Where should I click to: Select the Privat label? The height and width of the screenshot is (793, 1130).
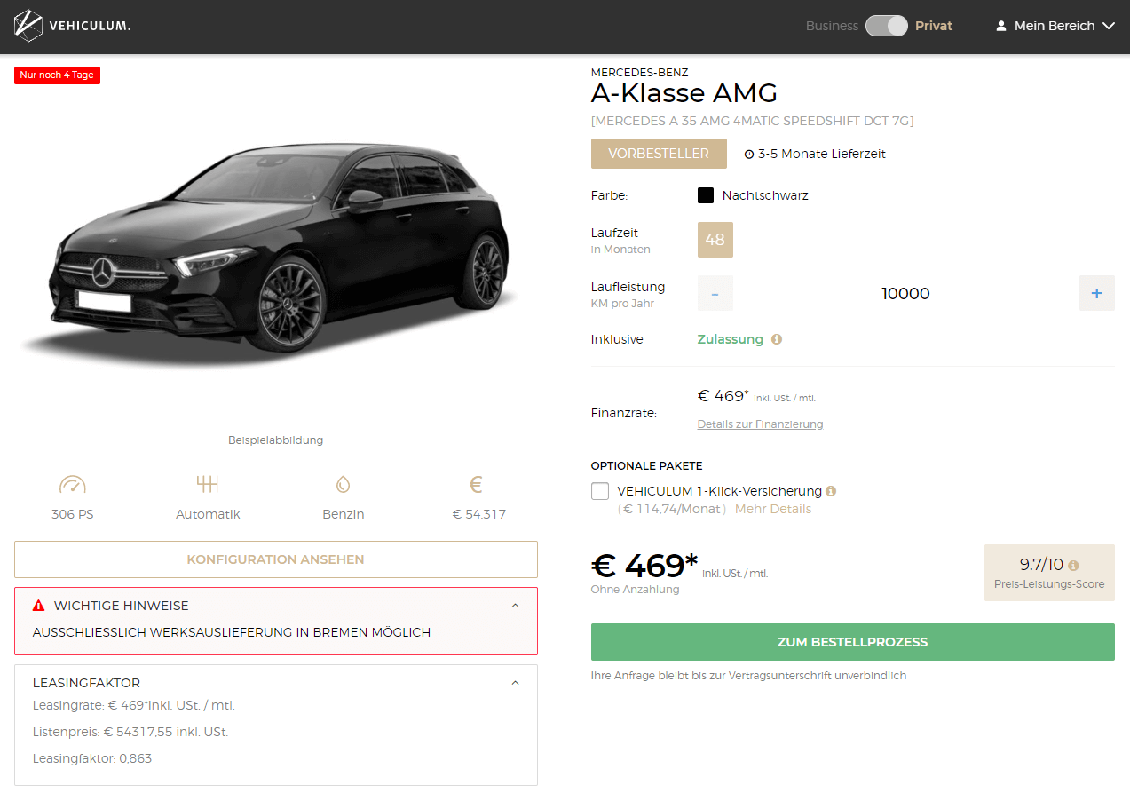[x=934, y=26]
